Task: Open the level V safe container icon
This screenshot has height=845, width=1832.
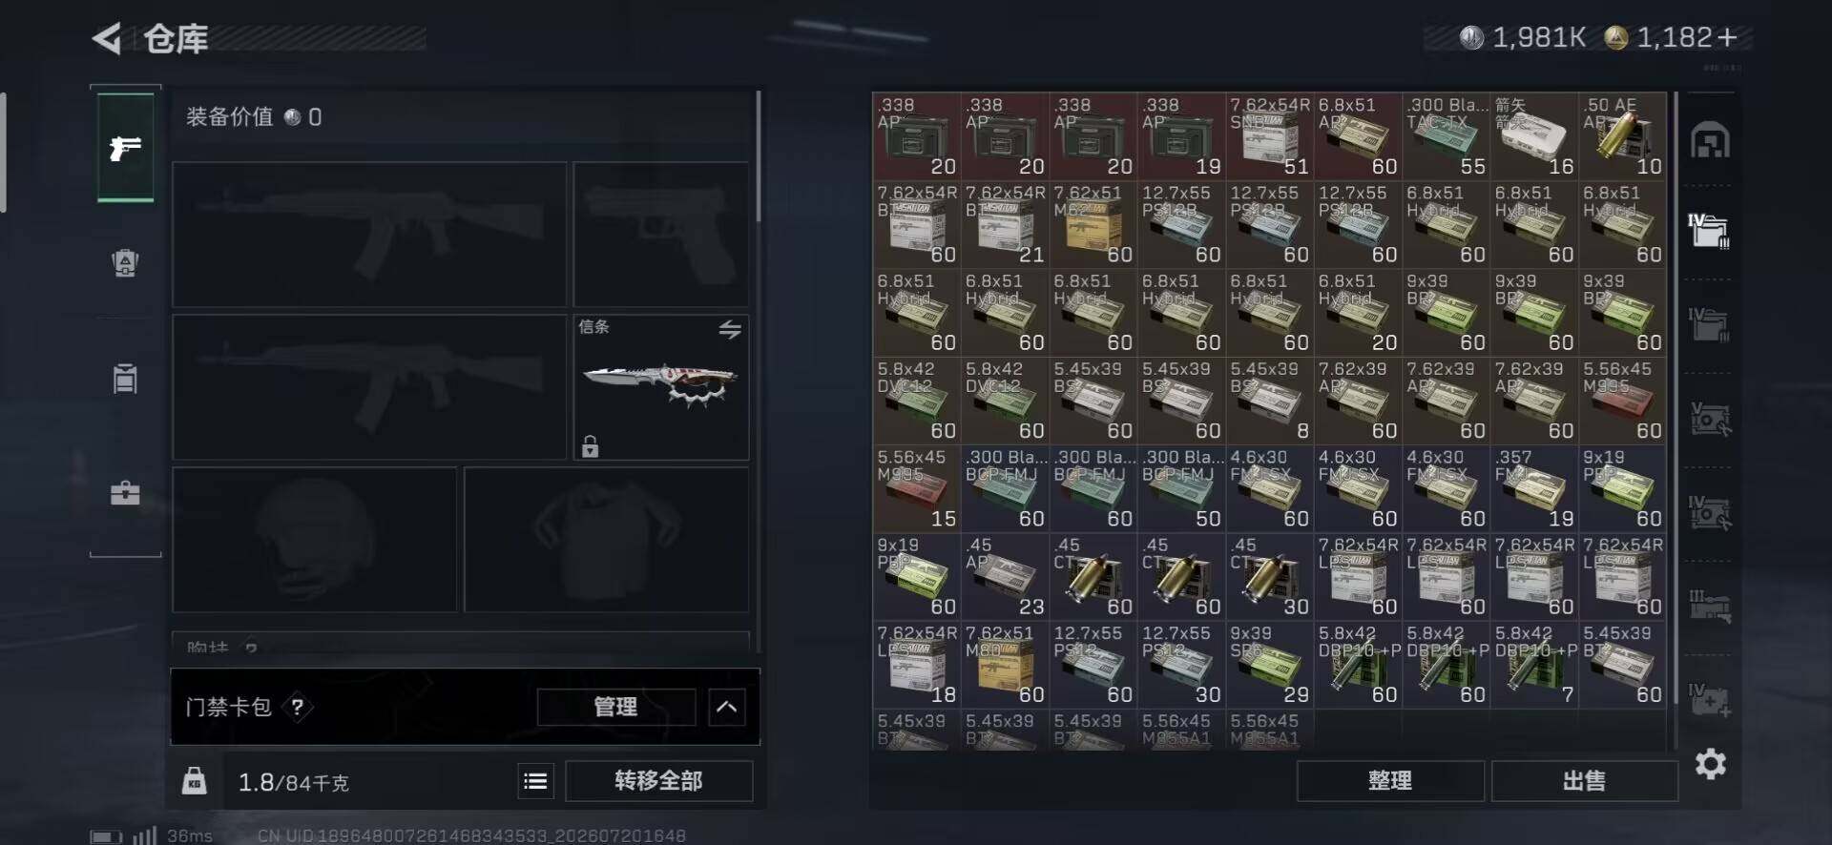Action: point(1710,418)
